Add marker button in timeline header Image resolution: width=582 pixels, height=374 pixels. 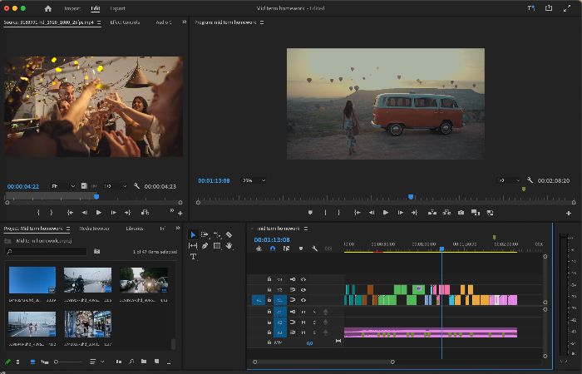click(301, 249)
